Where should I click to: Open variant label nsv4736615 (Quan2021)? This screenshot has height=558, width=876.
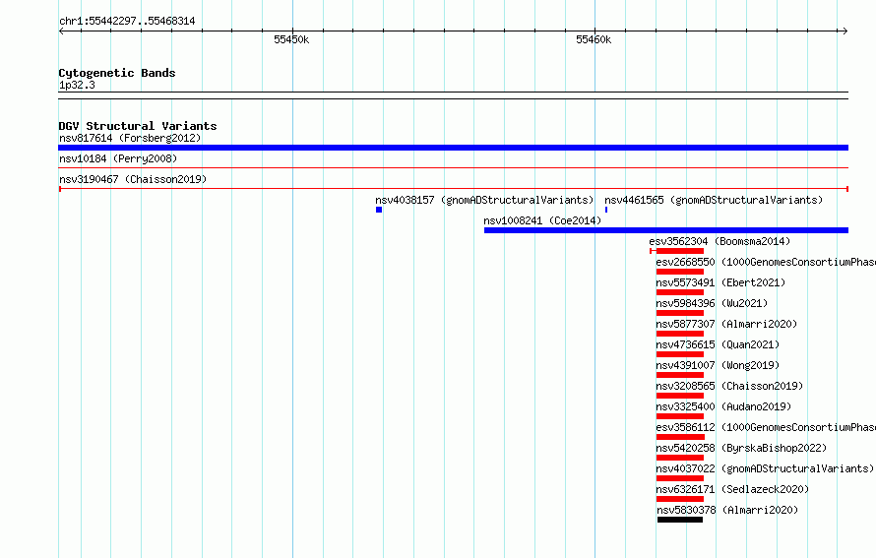718,344
